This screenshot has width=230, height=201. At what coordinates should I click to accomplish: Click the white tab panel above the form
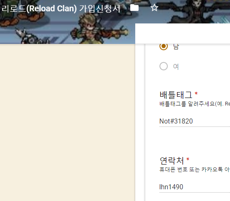pyautogui.click(x=182, y=33)
